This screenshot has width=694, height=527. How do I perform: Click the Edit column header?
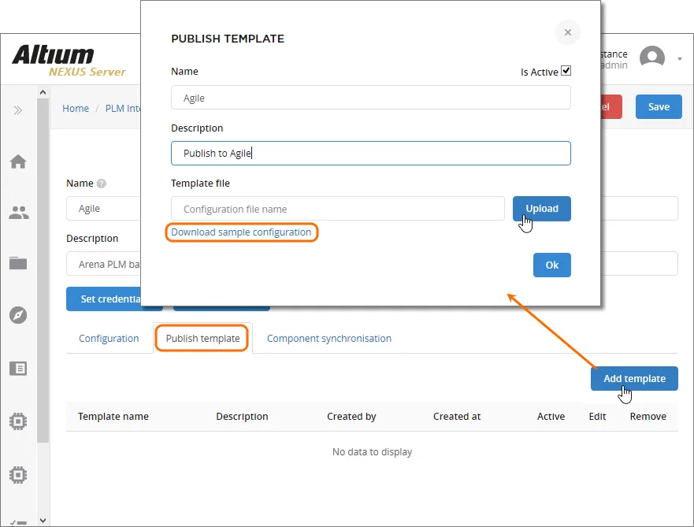tap(597, 417)
